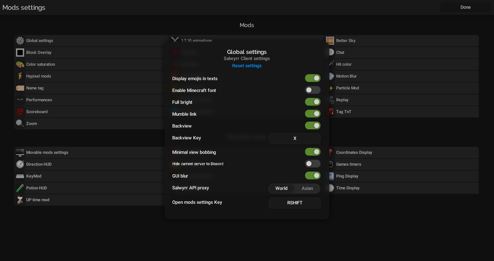The image size is (494, 261).
Task: Click the Better Sky thumbnail icon
Action: [330, 41]
